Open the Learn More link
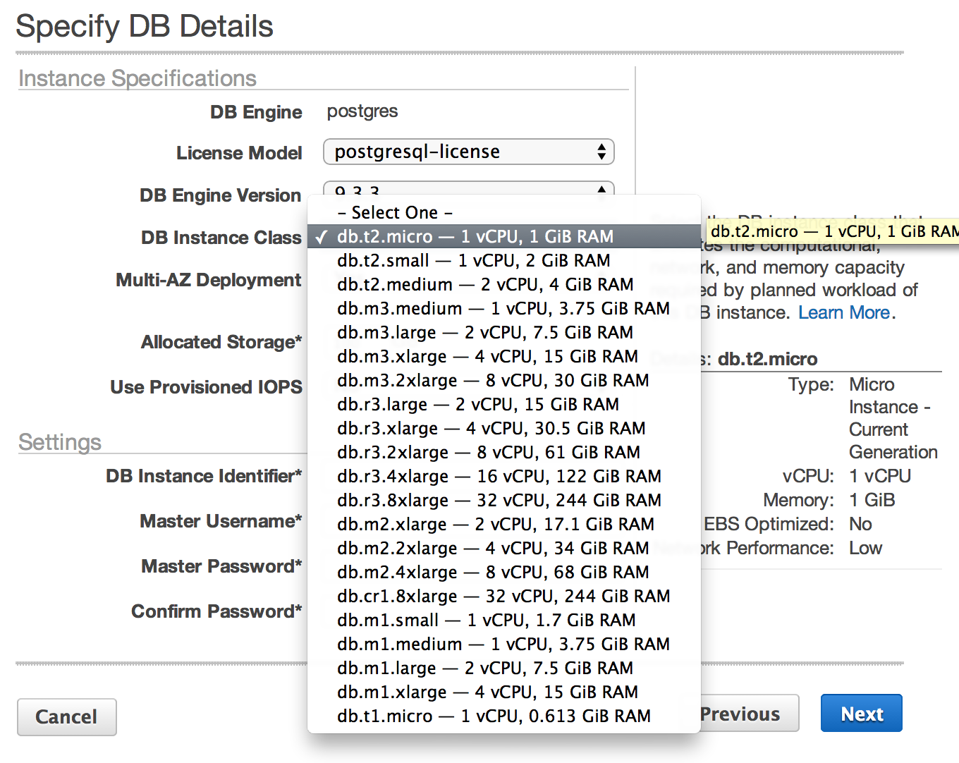959x763 pixels. click(844, 312)
